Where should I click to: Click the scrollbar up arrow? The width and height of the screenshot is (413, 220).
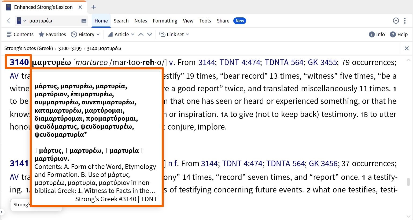tap(408, 60)
